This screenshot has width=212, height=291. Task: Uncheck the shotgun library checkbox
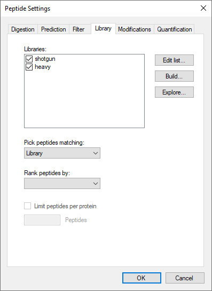(x=29, y=59)
